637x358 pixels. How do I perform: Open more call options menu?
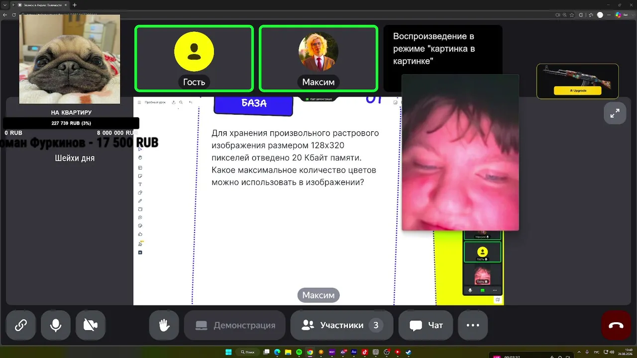pos(473,325)
